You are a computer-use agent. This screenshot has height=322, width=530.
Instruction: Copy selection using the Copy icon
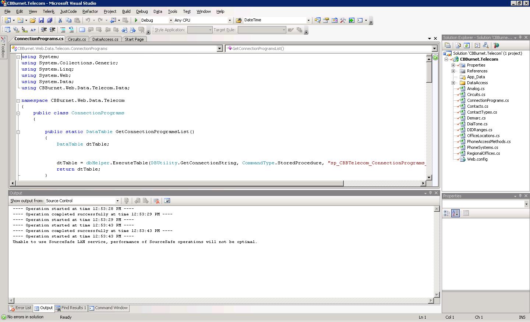68,20
